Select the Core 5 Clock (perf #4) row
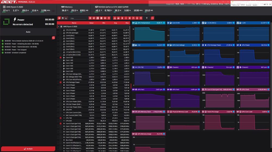 (94, 137)
